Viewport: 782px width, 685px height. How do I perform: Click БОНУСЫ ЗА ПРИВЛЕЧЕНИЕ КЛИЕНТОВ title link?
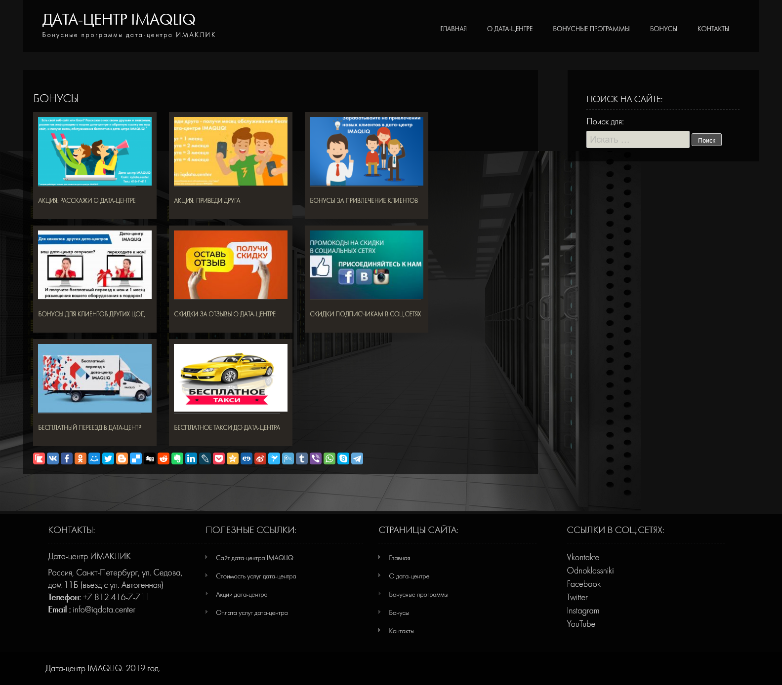pos(364,200)
